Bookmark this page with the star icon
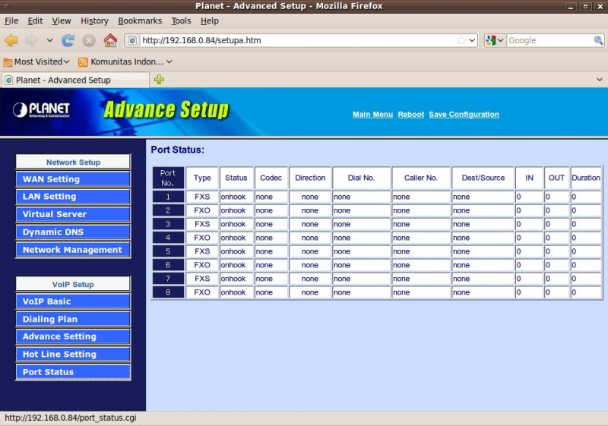 pos(461,40)
